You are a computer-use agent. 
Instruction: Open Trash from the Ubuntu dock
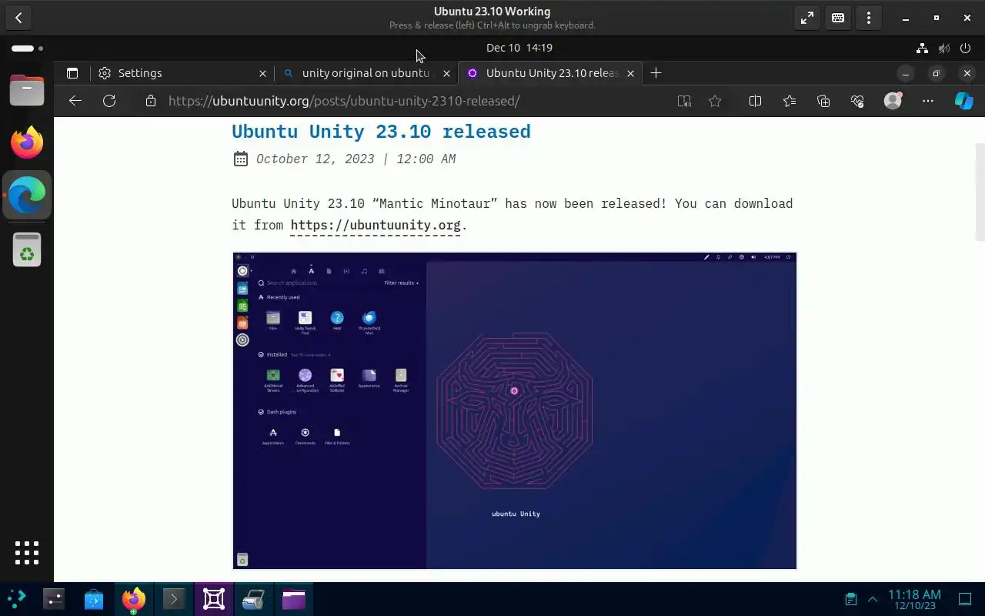[x=27, y=249]
